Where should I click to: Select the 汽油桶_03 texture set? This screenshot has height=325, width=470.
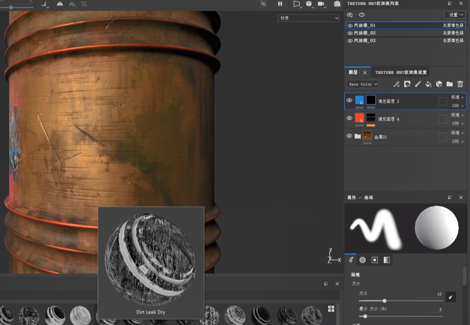tap(365, 41)
